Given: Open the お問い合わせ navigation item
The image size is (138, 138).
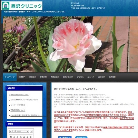Looking at the screenshot, I should click(68, 77).
